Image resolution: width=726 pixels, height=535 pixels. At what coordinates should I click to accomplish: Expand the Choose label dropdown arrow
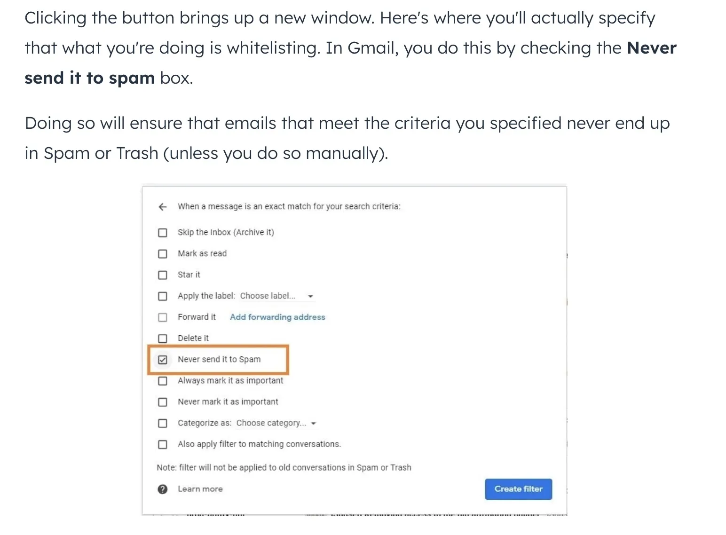tap(310, 296)
